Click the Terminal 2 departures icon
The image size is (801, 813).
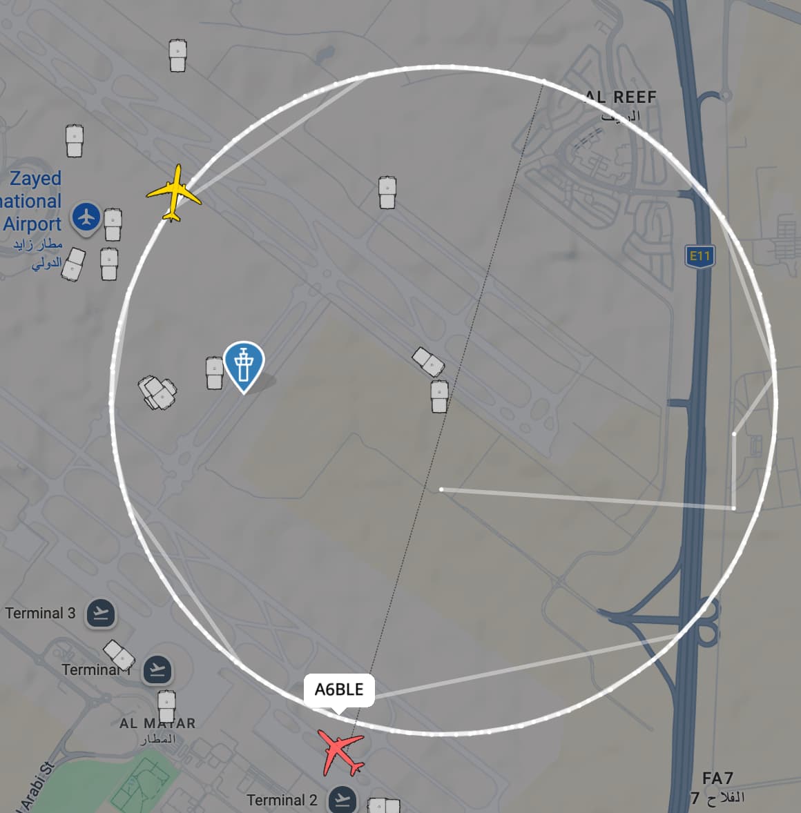pos(342,799)
